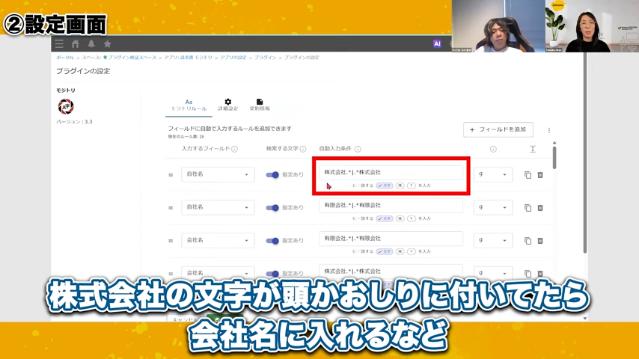Image resolution: width=639 pixels, height=359 pixels.
Task: Open the g flag dropdown of the 自社名 株式会社 rule
Action: click(493, 174)
